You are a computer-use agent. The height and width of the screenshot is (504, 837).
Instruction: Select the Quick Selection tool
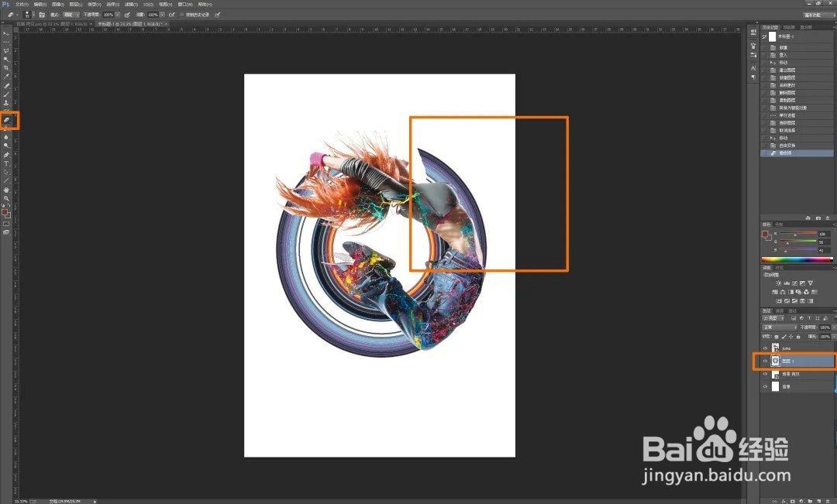[x=6, y=59]
